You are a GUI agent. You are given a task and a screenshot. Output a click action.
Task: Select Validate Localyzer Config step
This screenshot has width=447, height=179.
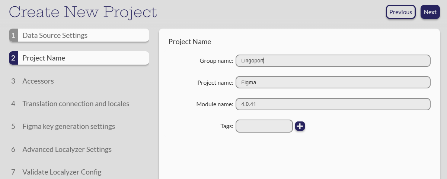point(62,172)
